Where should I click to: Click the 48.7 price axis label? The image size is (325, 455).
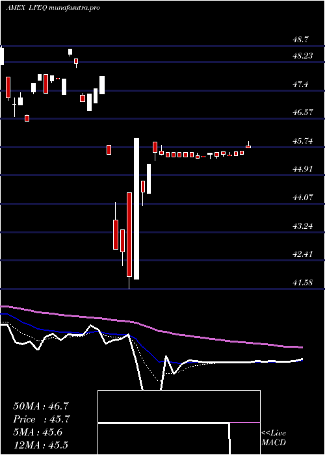point(300,40)
